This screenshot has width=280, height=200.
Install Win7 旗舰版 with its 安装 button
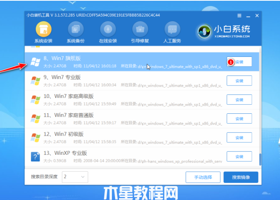click(239, 62)
